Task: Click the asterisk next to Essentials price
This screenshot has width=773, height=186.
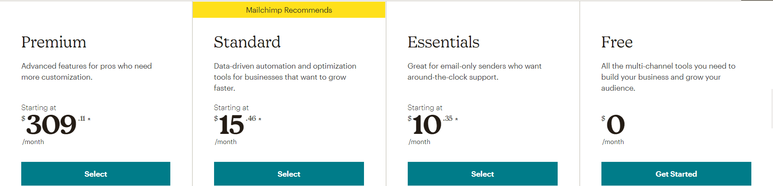Action: pos(457,119)
